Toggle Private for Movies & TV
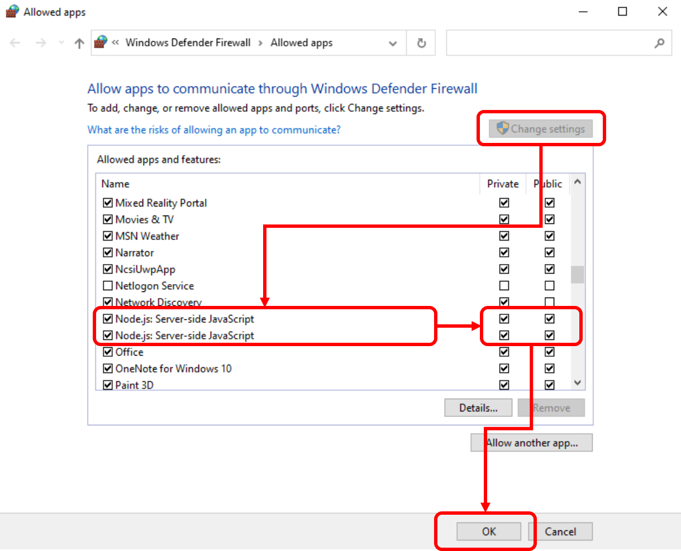This screenshot has height=551, width=681. coord(504,219)
